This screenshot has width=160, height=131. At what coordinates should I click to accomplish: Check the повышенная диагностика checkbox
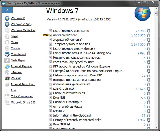click(x=50, y=84)
